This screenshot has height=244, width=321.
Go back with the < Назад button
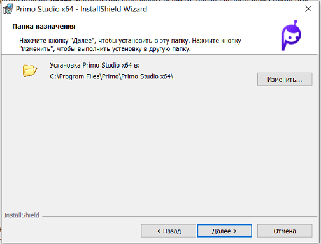point(169,231)
